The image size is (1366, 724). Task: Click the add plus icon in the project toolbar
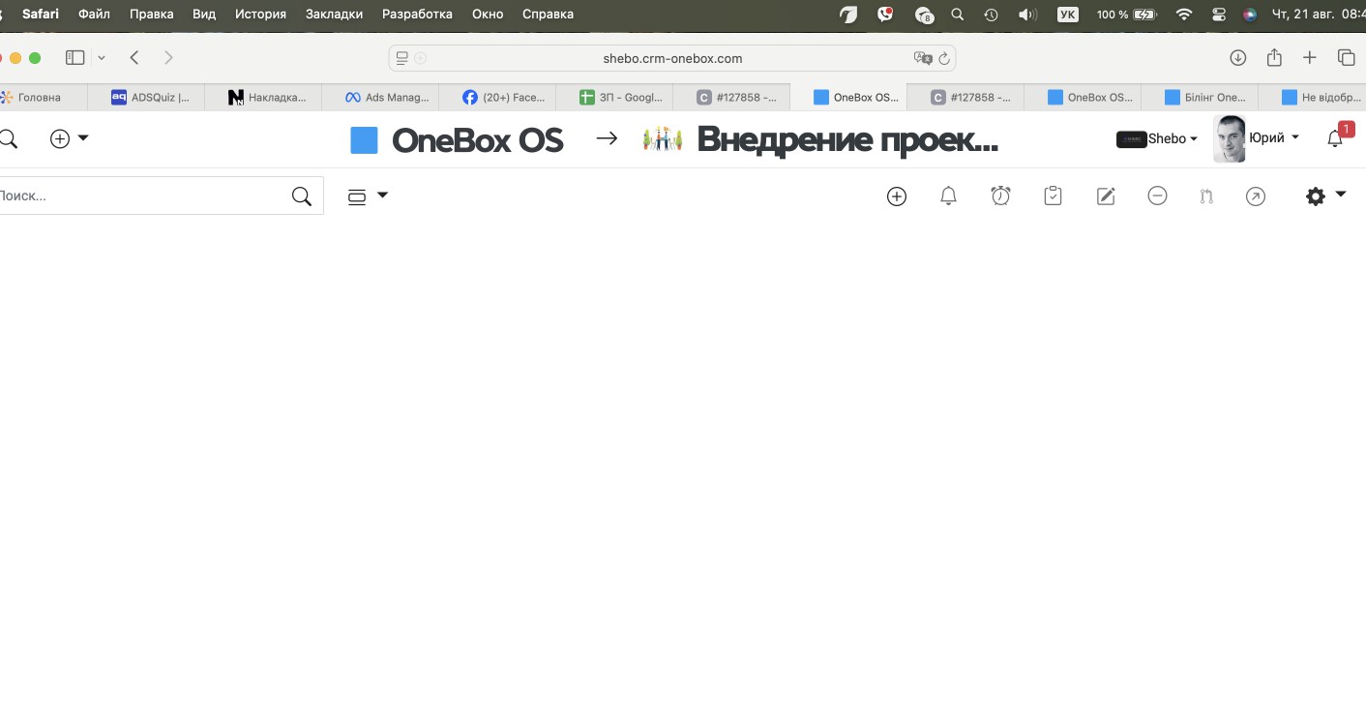tap(897, 196)
